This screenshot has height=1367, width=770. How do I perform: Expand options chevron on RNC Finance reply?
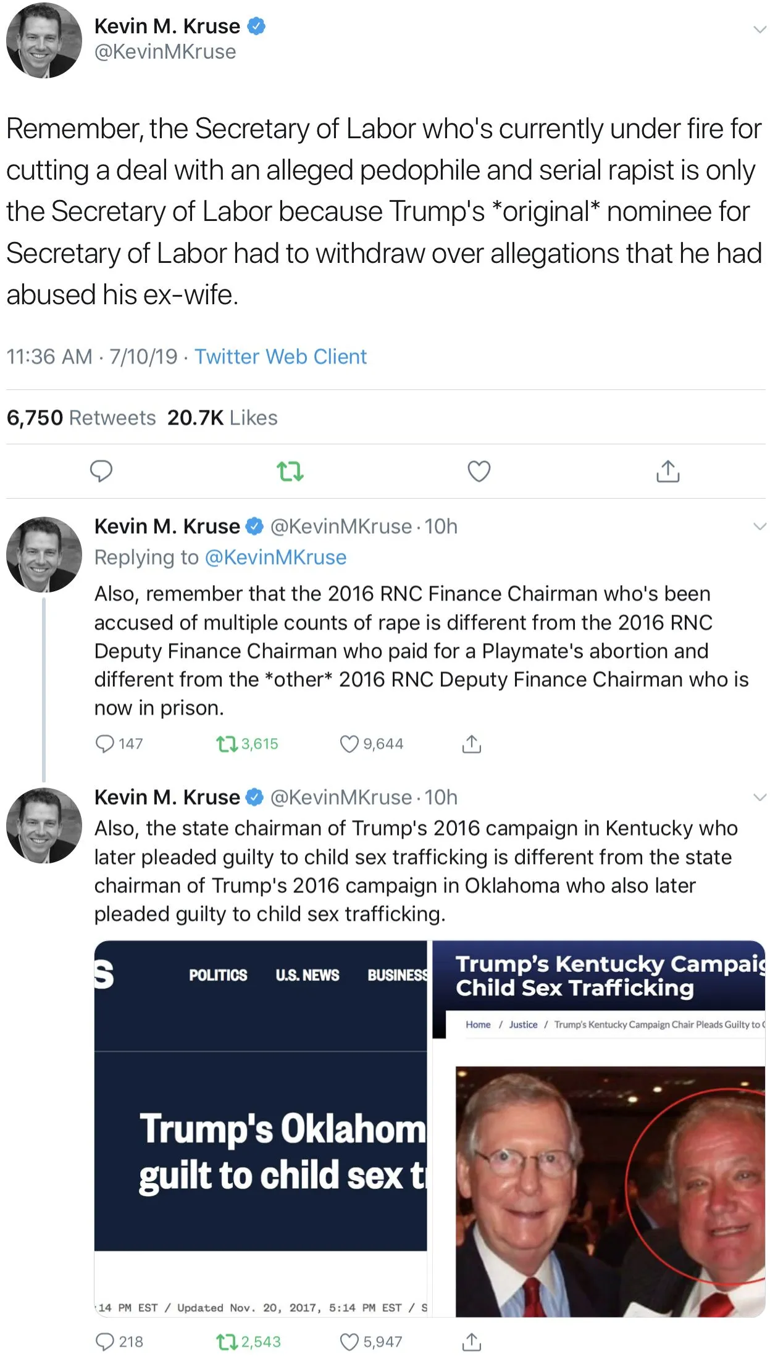tap(760, 526)
